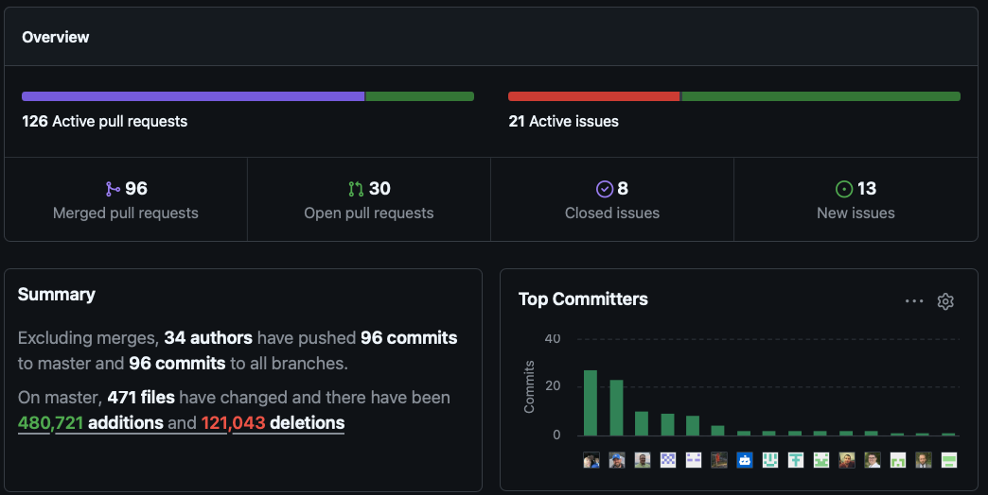Image resolution: width=988 pixels, height=495 pixels.
Task: Open the 30 Open pull requests section
Action: coord(369,200)
